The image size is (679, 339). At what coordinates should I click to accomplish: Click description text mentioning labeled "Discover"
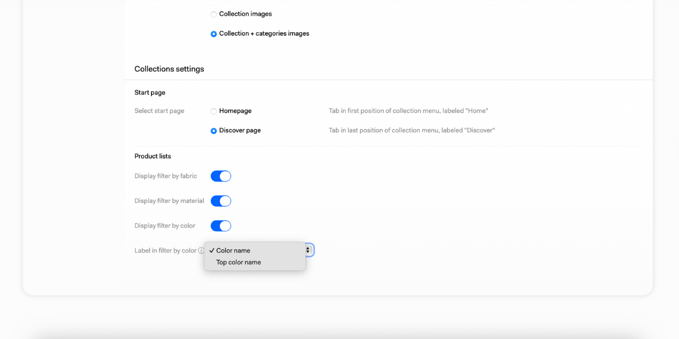pyautogui.click(x=412, y=131)
